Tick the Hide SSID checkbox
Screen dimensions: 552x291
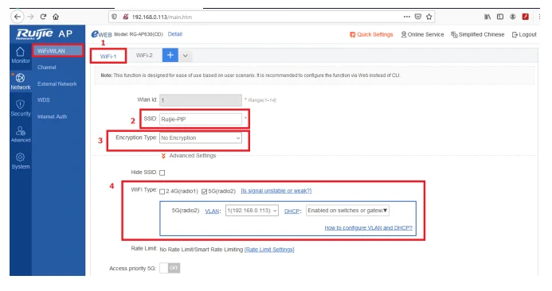(162, 173)
